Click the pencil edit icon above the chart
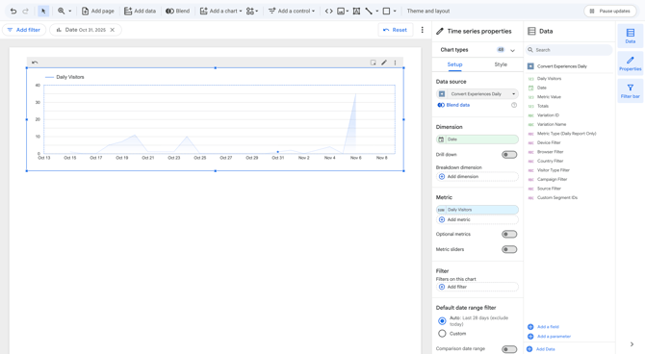This screenshot has width=645, height=354. (384, 63)
